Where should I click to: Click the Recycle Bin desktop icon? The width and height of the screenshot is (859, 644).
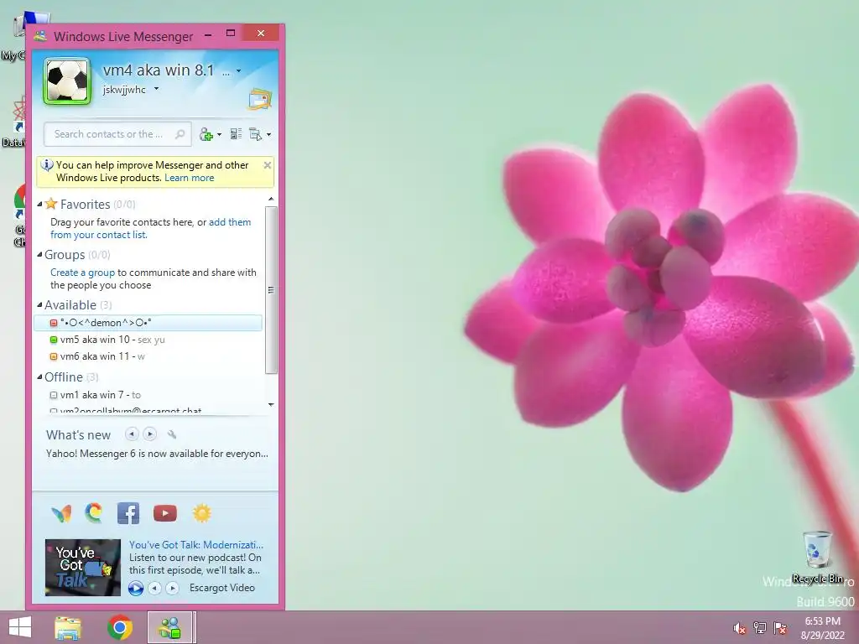pyautogui.click(x=818, y=558)
